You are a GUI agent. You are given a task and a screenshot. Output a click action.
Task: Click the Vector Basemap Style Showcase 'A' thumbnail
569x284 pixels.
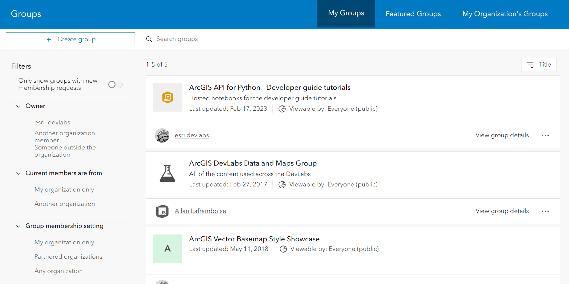[167, 248]
